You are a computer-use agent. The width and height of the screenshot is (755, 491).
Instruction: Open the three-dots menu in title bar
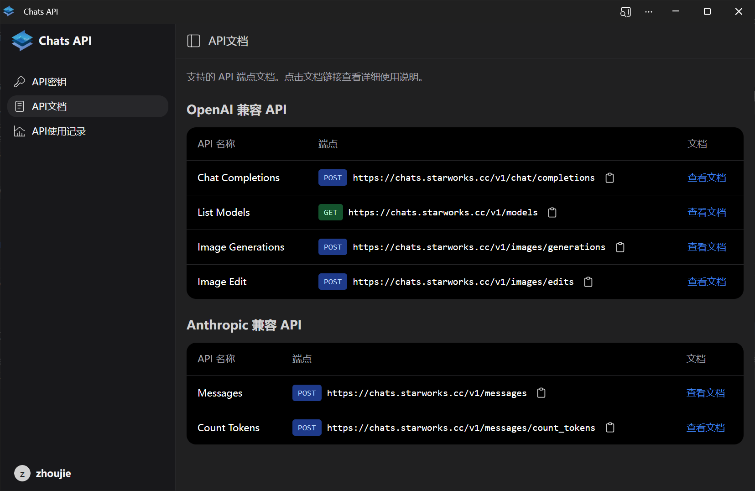pos(649,12)
